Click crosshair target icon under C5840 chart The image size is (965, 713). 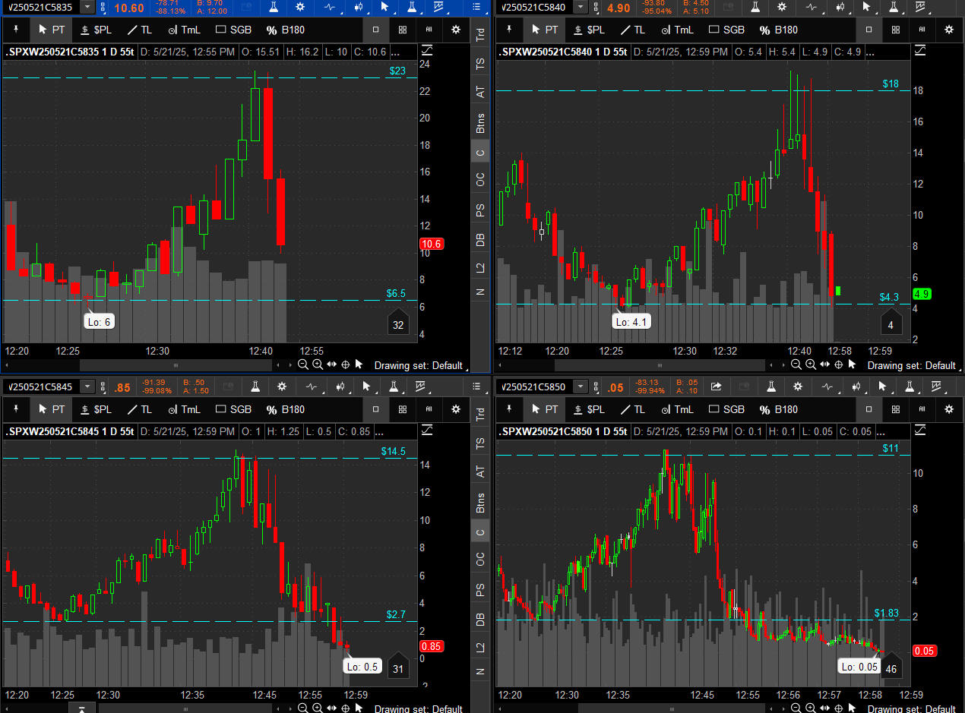[839, 365]
